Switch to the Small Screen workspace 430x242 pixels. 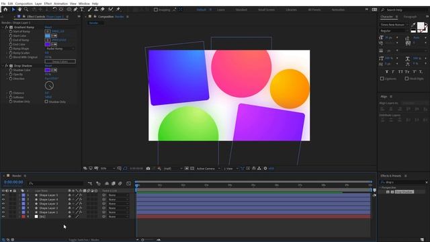click(266, 9)
